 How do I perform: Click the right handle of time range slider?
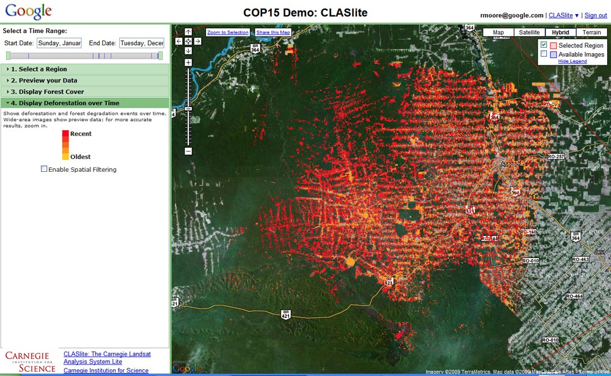160,56
